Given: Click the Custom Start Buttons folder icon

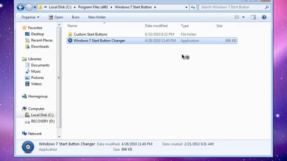Looking at the screenshot, I should [x=70, y=34].
